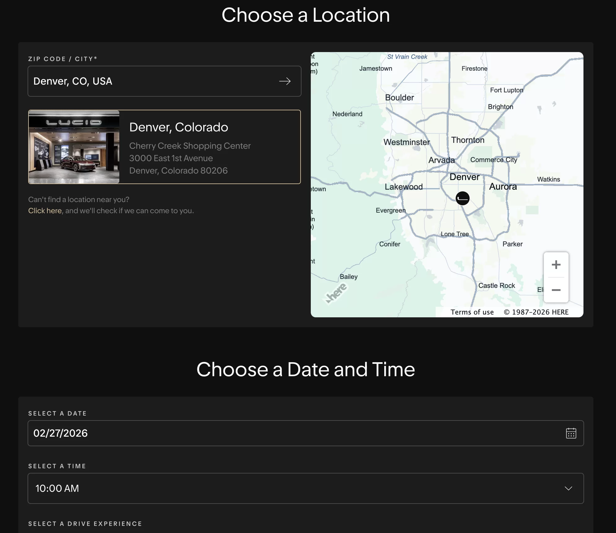Focus the Zip Code / City field
616x533 pixels.
[164, 81]
